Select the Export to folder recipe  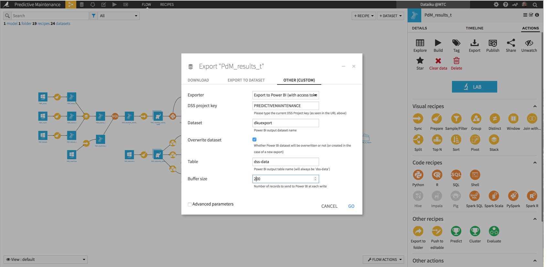pos(418,231)
